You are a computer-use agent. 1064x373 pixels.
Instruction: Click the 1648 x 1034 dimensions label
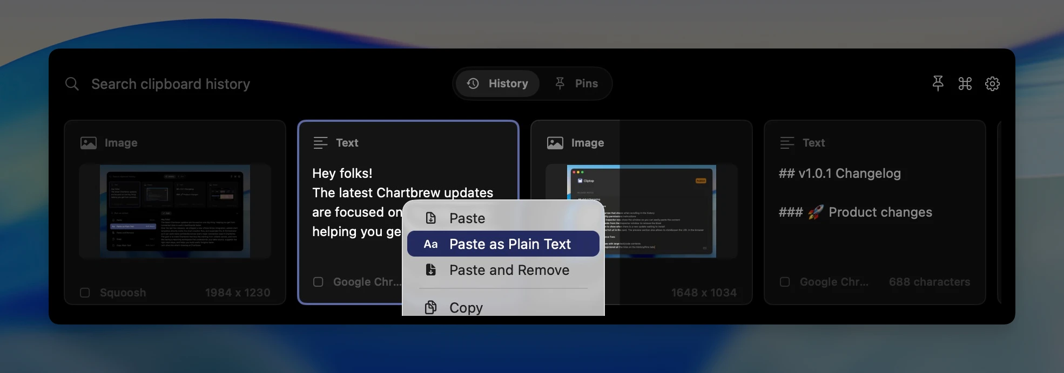(704, 293)
